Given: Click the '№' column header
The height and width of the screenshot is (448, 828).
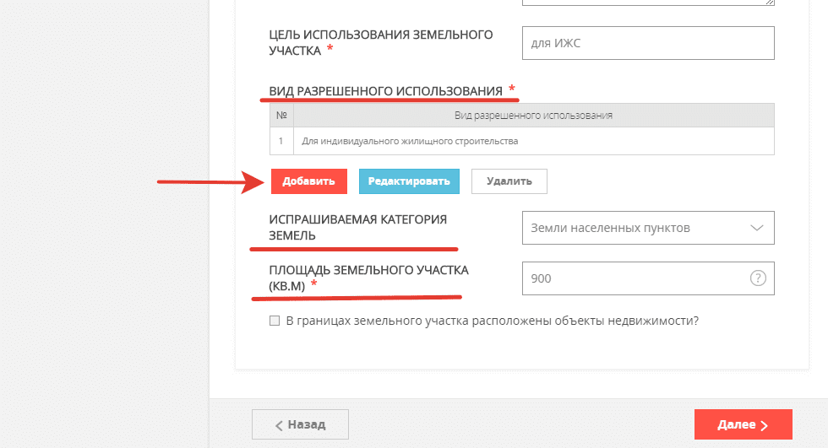Looking at the screenshot, I should [x=281, y=116].
